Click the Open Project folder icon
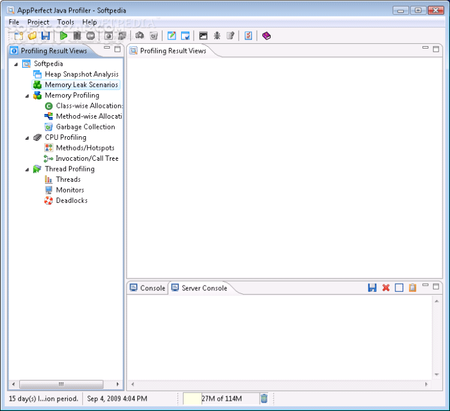The width and height of the screenshot is (450, 411). point(32,36)
